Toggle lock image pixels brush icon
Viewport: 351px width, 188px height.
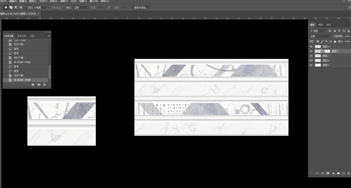[322, 41]
